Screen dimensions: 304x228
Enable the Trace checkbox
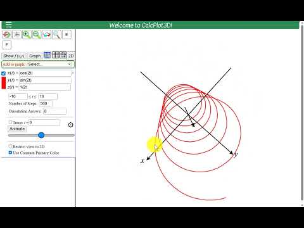[10, 122]
